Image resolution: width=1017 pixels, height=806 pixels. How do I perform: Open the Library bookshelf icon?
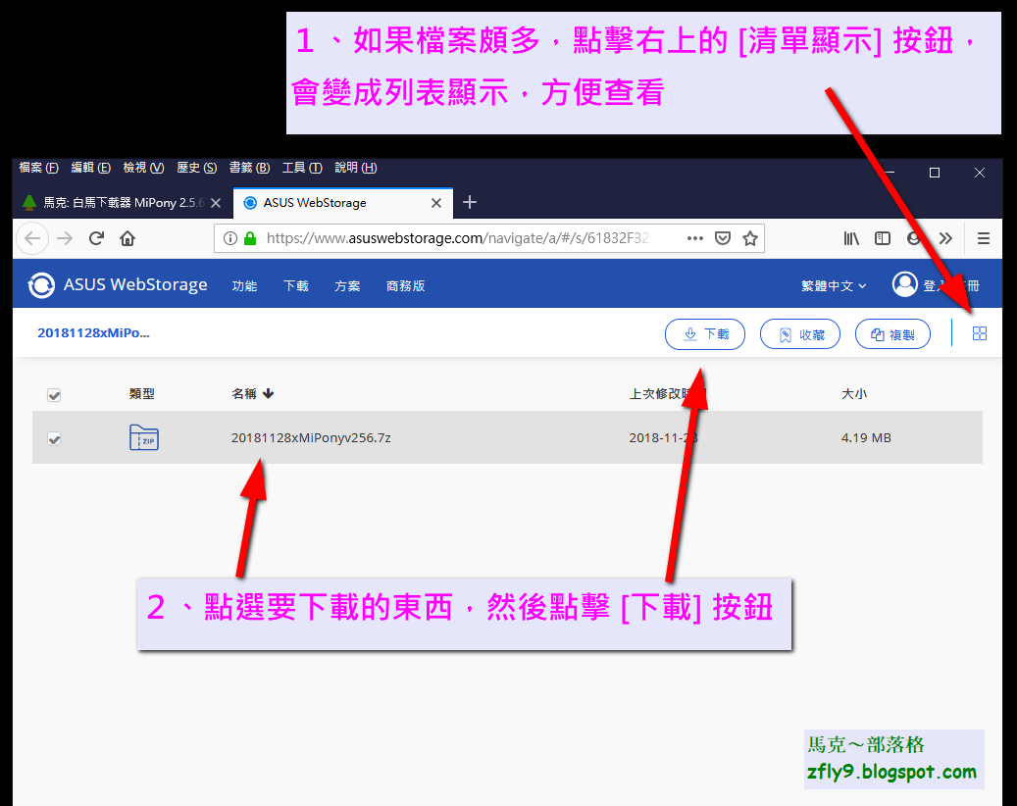coord(851,238)
